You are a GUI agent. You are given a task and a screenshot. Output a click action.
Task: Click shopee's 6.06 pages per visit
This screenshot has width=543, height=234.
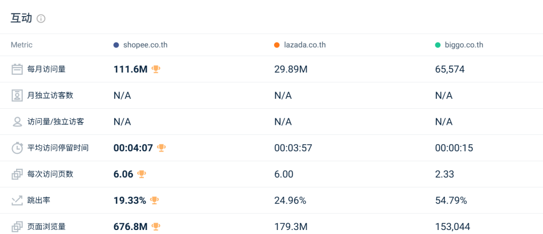pyautogui.click(x=123, y=174)
